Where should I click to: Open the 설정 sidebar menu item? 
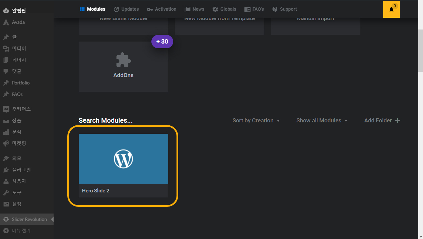[27, 204]
